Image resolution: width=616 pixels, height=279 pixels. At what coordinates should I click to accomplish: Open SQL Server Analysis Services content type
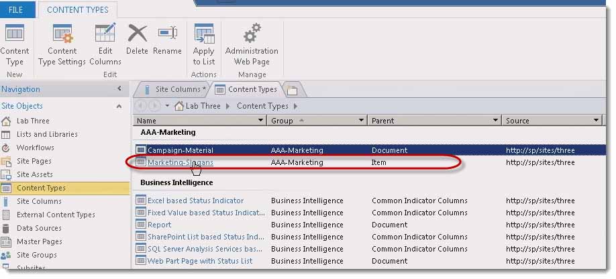coord(205,249)
